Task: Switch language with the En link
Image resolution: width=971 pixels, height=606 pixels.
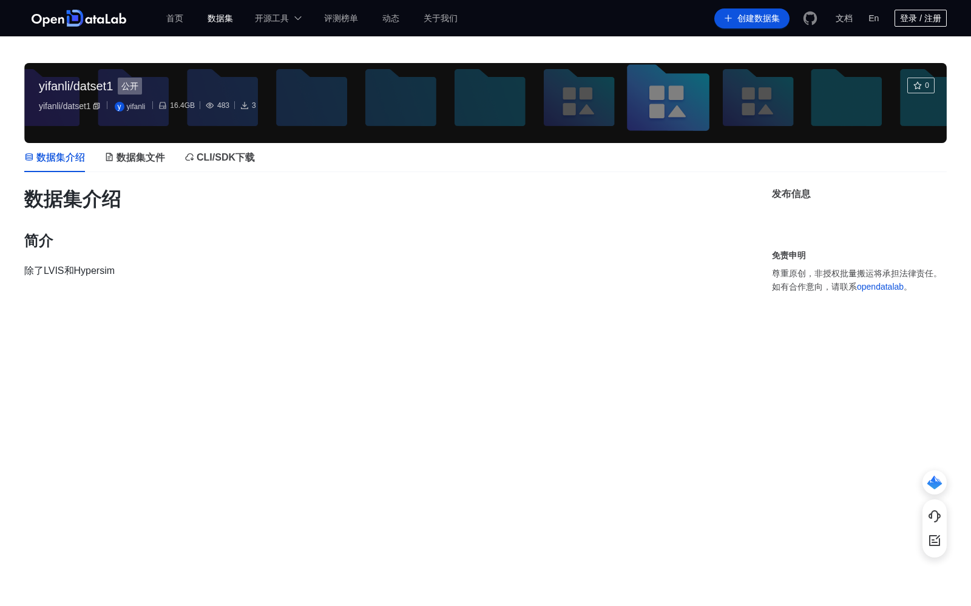Action: click(874, 18)
